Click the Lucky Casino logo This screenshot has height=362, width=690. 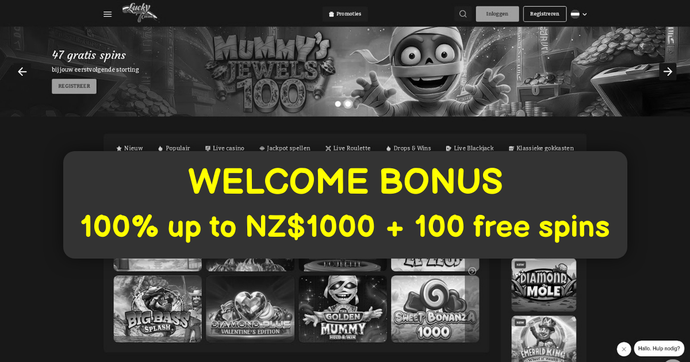(x=140, y=13)
